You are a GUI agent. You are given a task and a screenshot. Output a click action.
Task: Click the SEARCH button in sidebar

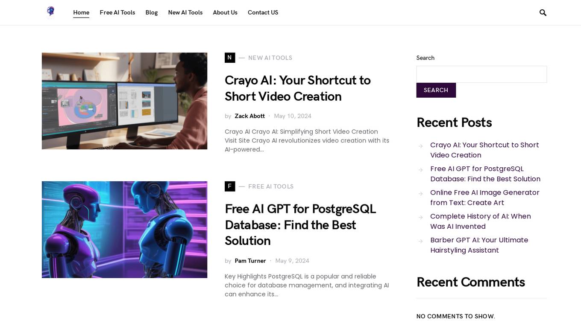pyautogui.click(x=436, y=90)
